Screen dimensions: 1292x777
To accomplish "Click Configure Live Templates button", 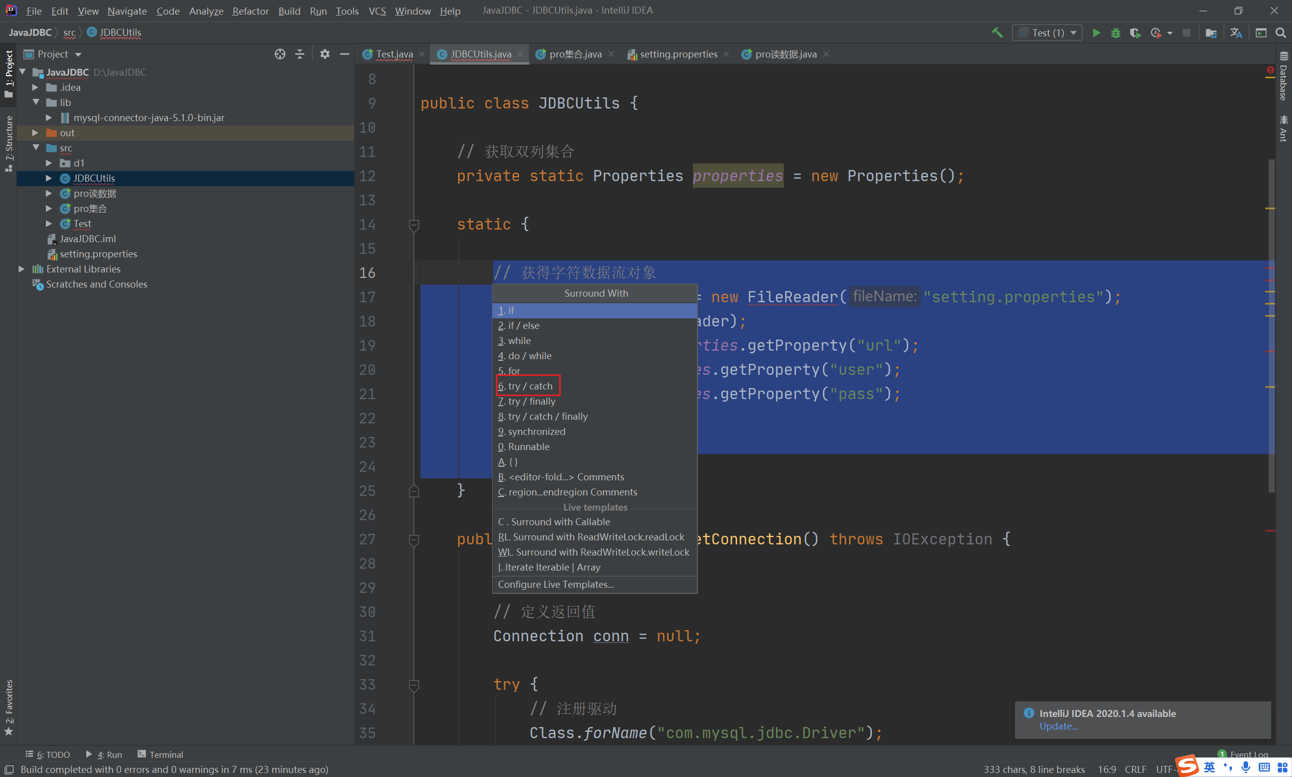I will point(555,583).
